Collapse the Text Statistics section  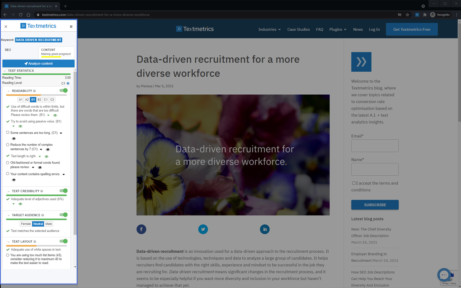coord(5,71)
